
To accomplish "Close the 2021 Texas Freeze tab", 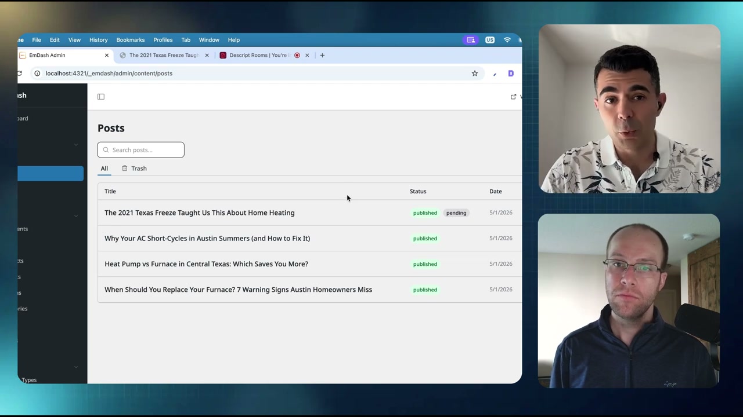I will (207, 56).
